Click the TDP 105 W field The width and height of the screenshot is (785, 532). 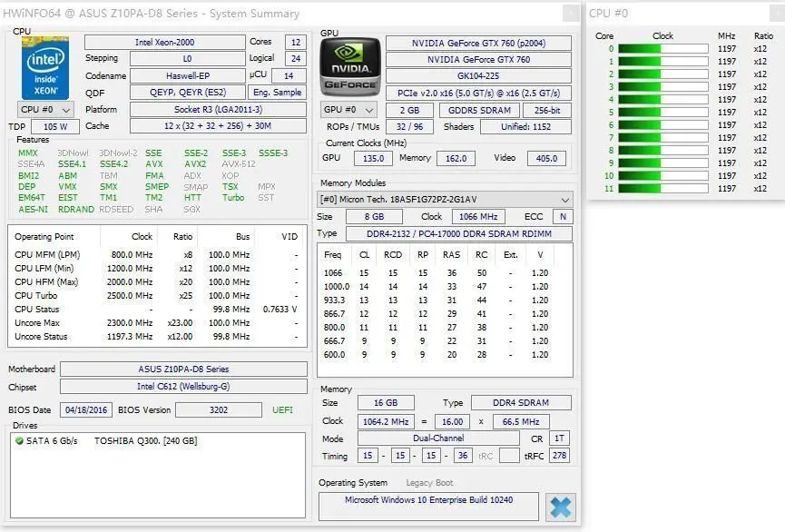(x=55, y=127)
